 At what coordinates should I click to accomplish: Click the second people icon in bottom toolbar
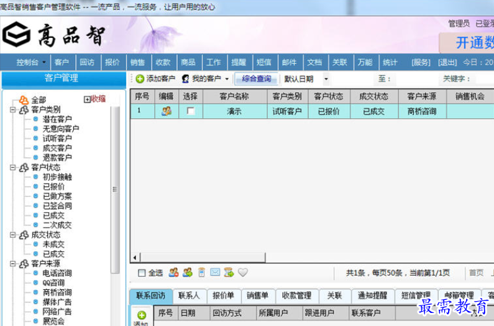click(x=188, y=272)
